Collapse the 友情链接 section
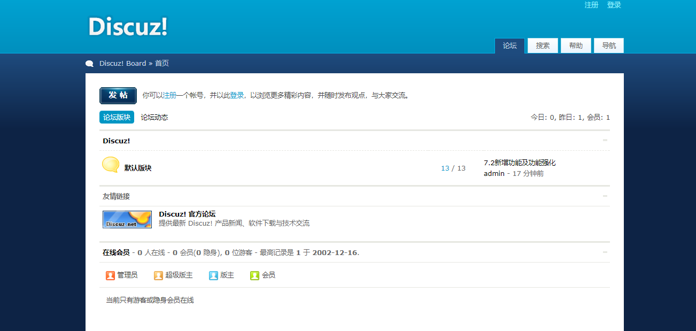 pos(605,196)
